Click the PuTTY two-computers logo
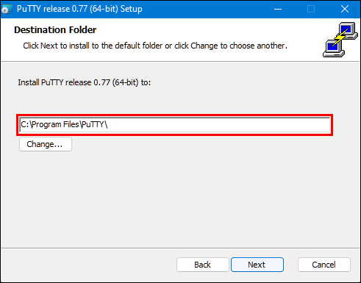This screenshot has width=361, height=283. click(340, 40)
